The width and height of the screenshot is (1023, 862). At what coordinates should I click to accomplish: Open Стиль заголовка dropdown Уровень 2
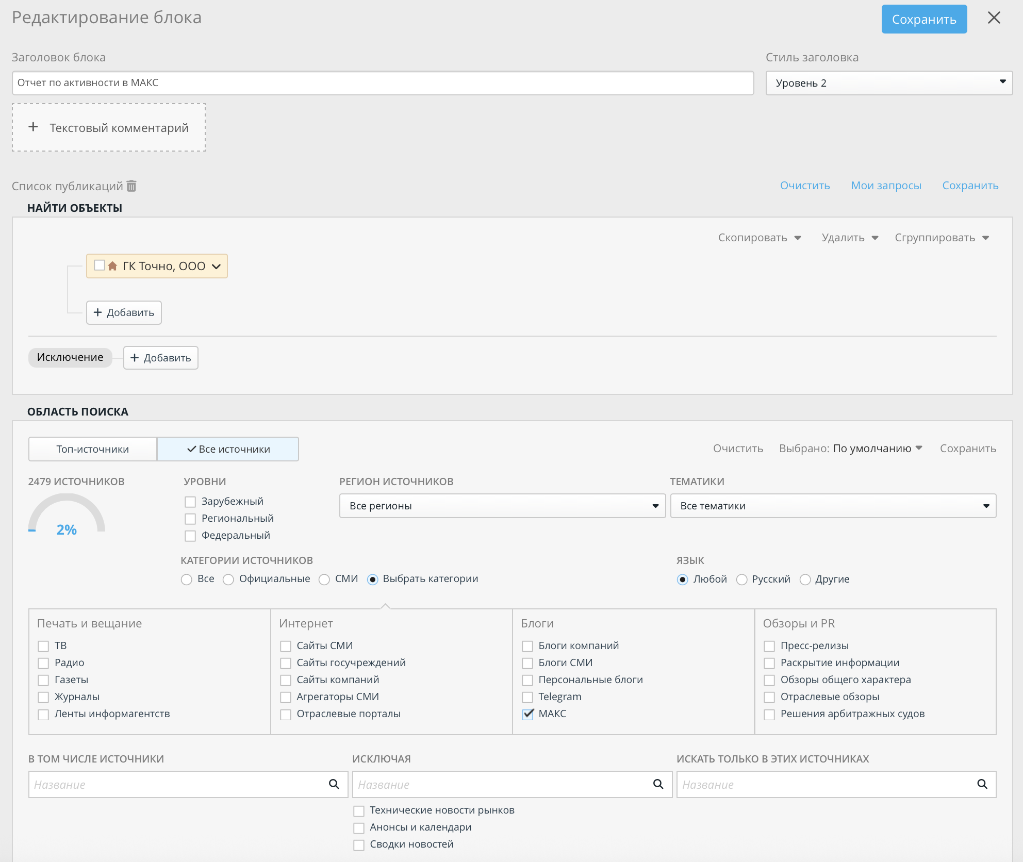coord(889,83)
